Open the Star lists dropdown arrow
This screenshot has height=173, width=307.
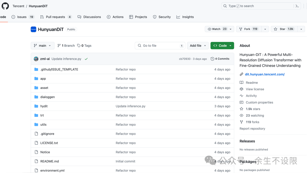(x=301, y=29)
